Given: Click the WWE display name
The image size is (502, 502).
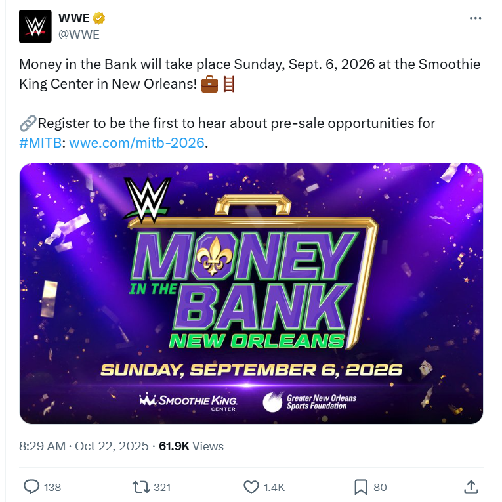Looking at the screenshot, I should [73, 18].
